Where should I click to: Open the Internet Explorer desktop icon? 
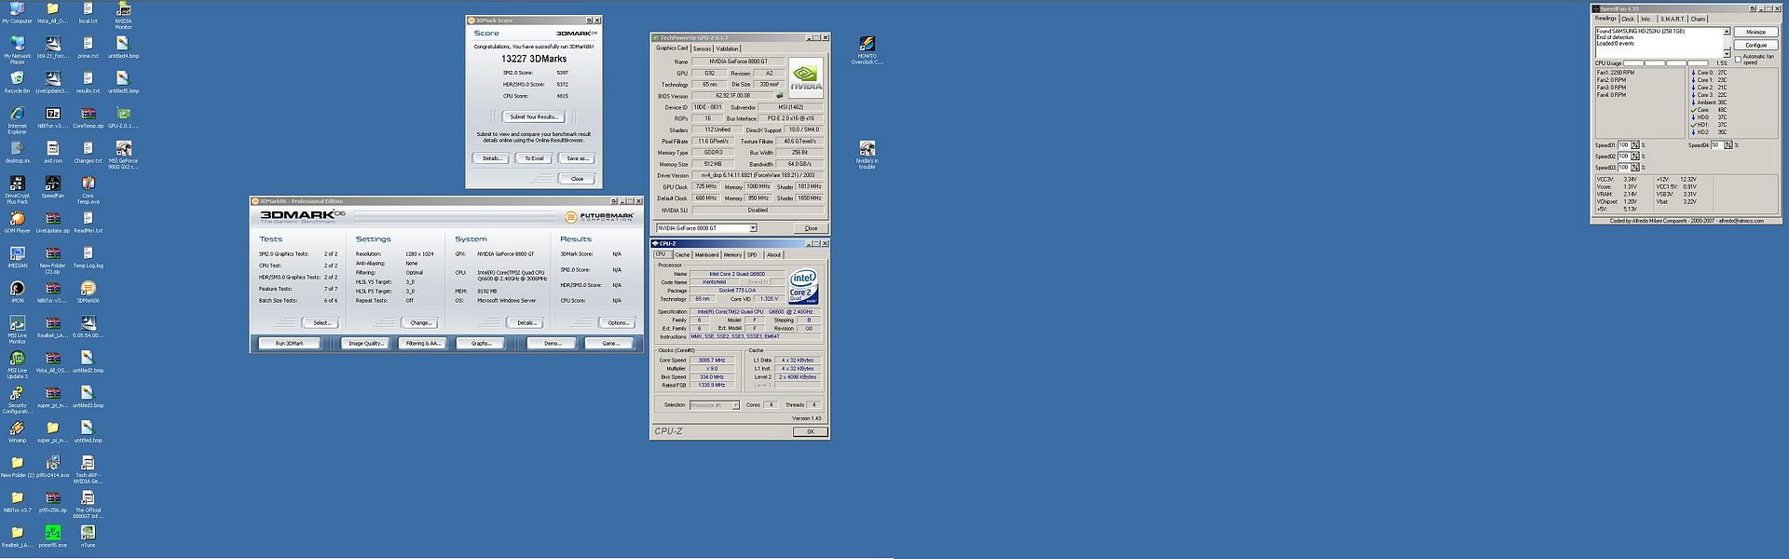17,114
